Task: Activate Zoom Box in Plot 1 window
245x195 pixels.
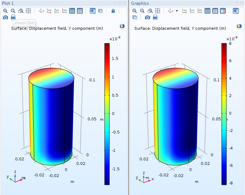Action: (x=21, y=11)
